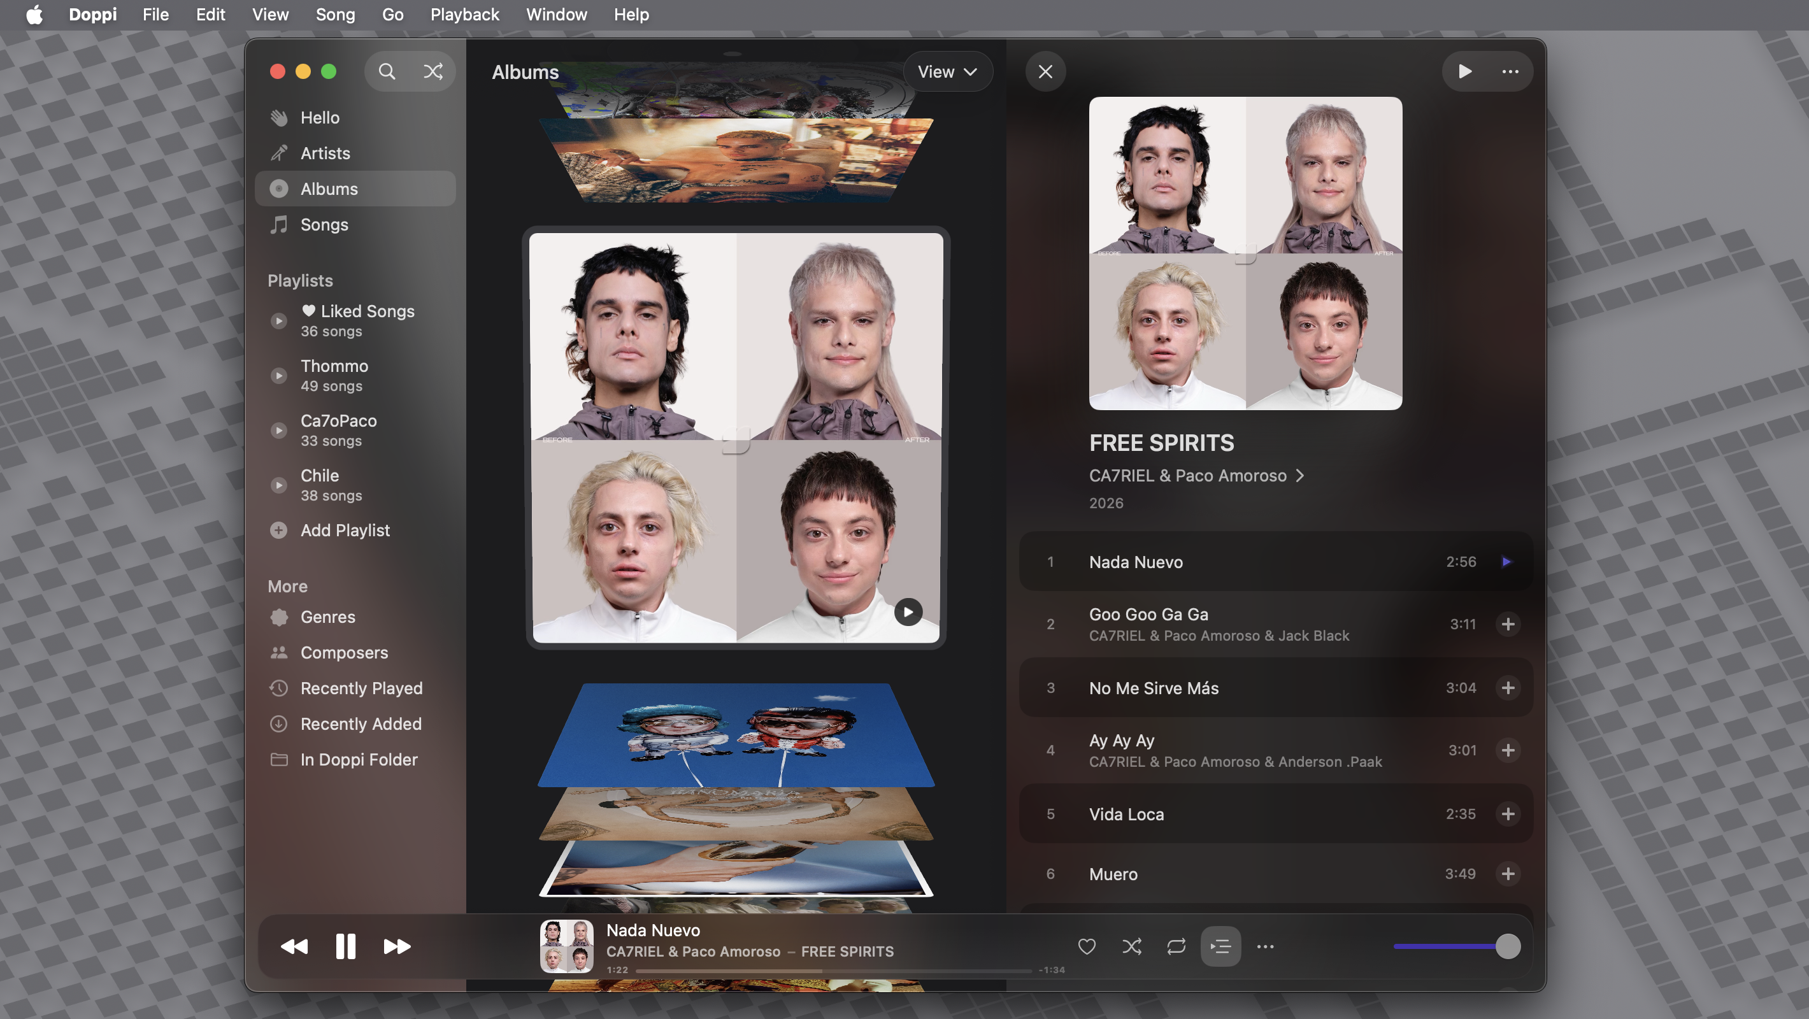This screenshot has height=1019, width=1809.
Task: Open the Playback menu
Action: [464, 14]
